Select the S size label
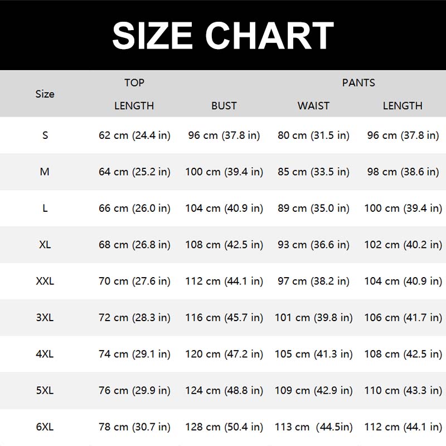 coord(45,135)
